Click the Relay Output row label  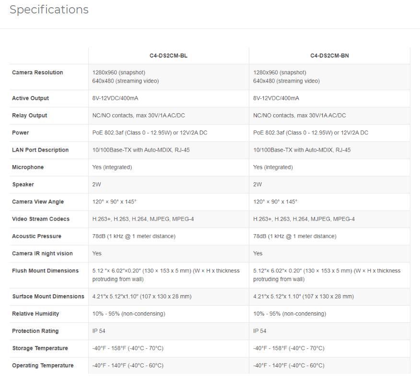click(x=29, y=116)
